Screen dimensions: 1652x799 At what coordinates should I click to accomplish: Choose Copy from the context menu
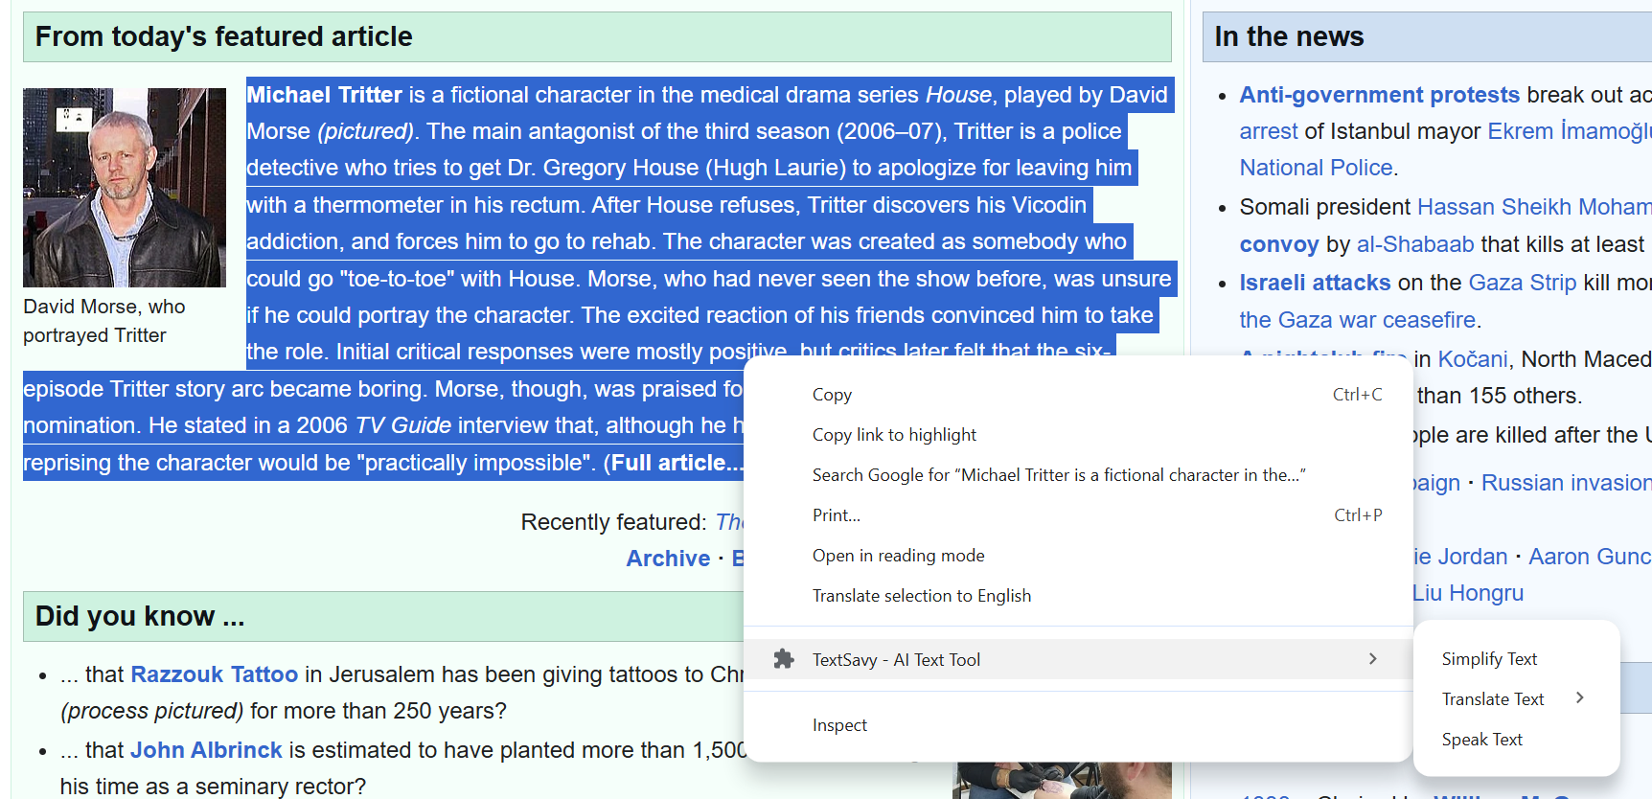point(1078,395)
